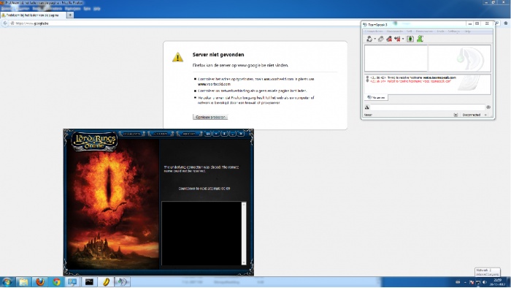Show hidden tray icons with the small arrow
Viewport: 511px width, 288px height.
click(x=465, y=282)
